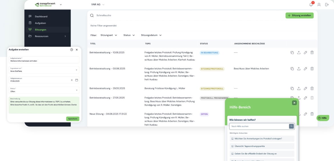Click the manageforwork Betriebsrat logo
The image size is (334, 161).
[x=45, y=5]
